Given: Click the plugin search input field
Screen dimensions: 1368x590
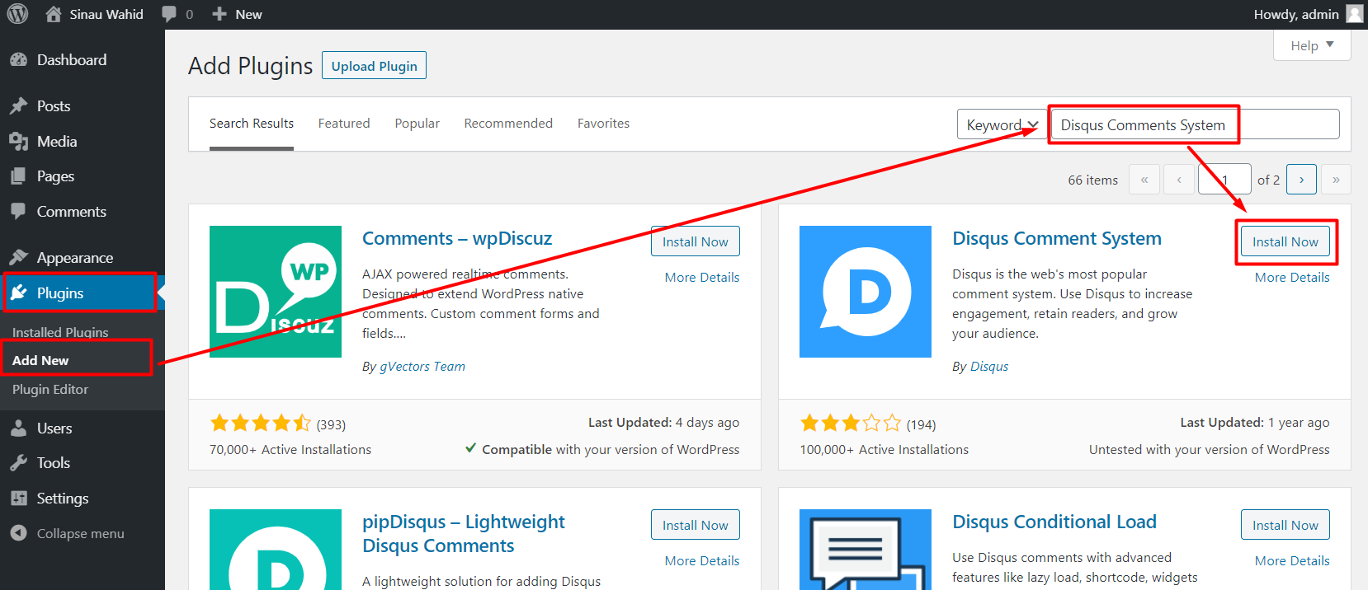Looking at the screenshot, I should [1194, 125].
